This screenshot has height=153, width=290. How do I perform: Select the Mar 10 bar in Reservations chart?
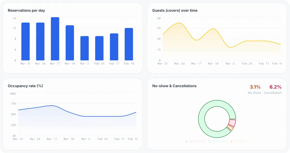point(70,43)
